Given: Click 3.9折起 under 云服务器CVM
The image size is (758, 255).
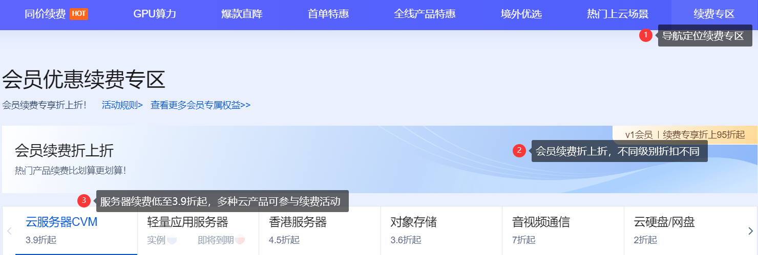Looking at the screenshot, I should (41, 240).
